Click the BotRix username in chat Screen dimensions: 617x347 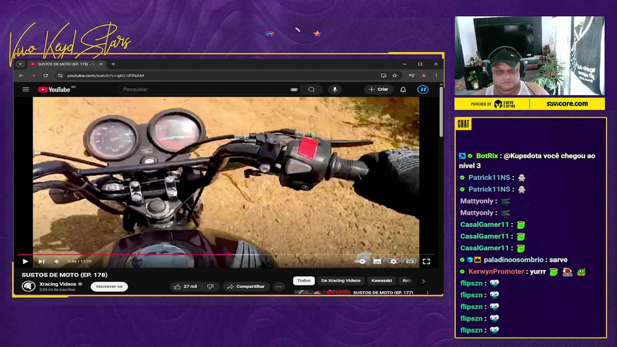point(487,156)
